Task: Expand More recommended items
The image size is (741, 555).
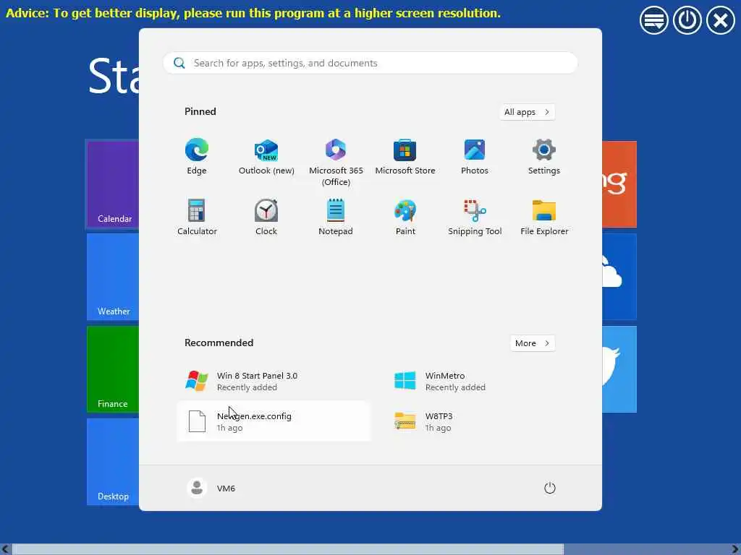Action: pyautogui.click(x=533, y=343)
